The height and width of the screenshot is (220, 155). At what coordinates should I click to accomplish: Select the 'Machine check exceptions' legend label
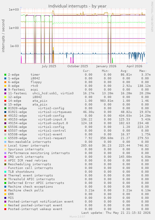pos(31,186)
